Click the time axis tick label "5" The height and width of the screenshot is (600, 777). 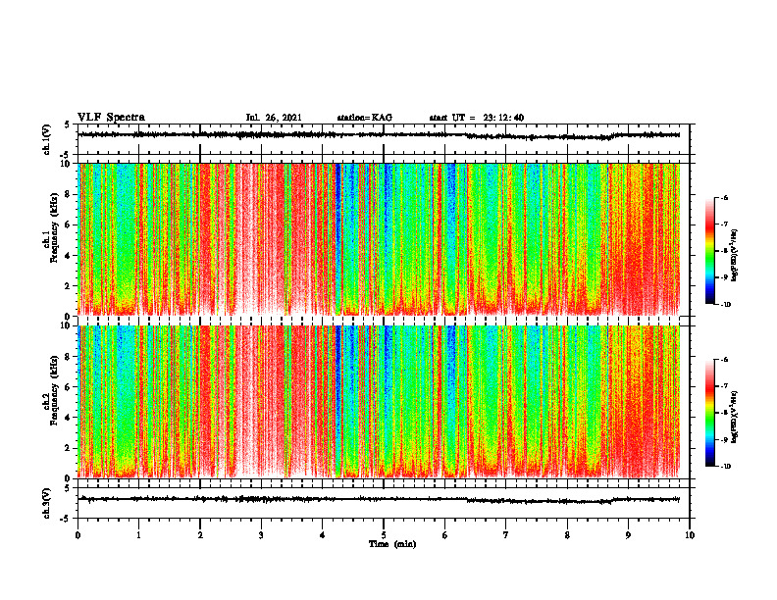384,535
